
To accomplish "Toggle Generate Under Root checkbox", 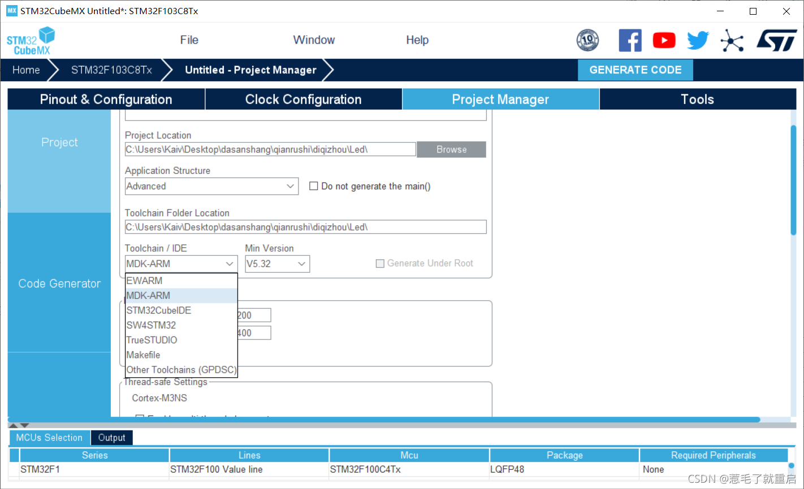I will [x=380, y=263].
